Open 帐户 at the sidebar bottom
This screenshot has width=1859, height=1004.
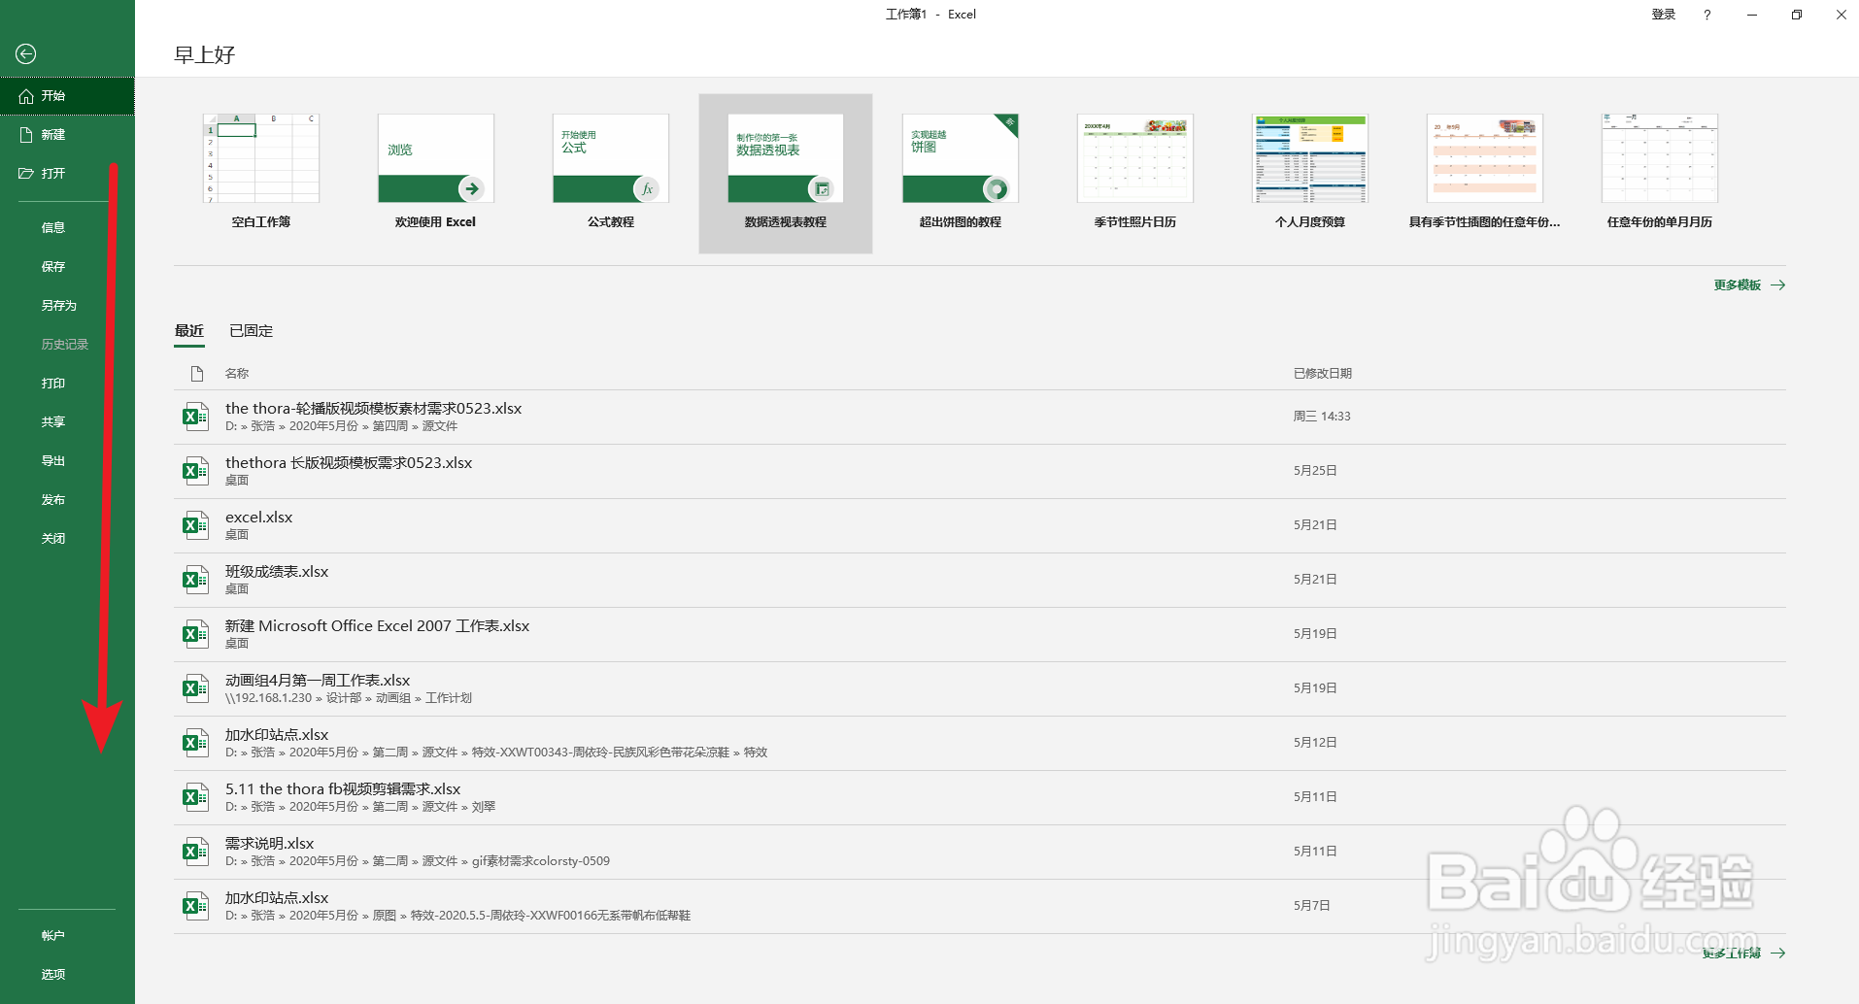53,936
